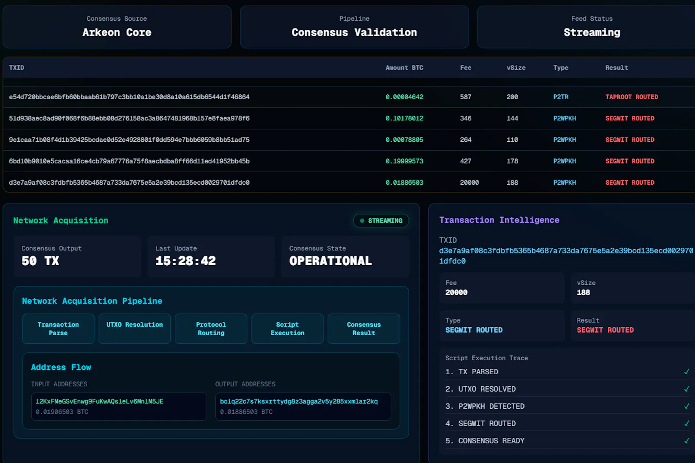This screenshot has width=695, height=463.
Task: Click the Transaction Intelligence heading
Action: 499,220
